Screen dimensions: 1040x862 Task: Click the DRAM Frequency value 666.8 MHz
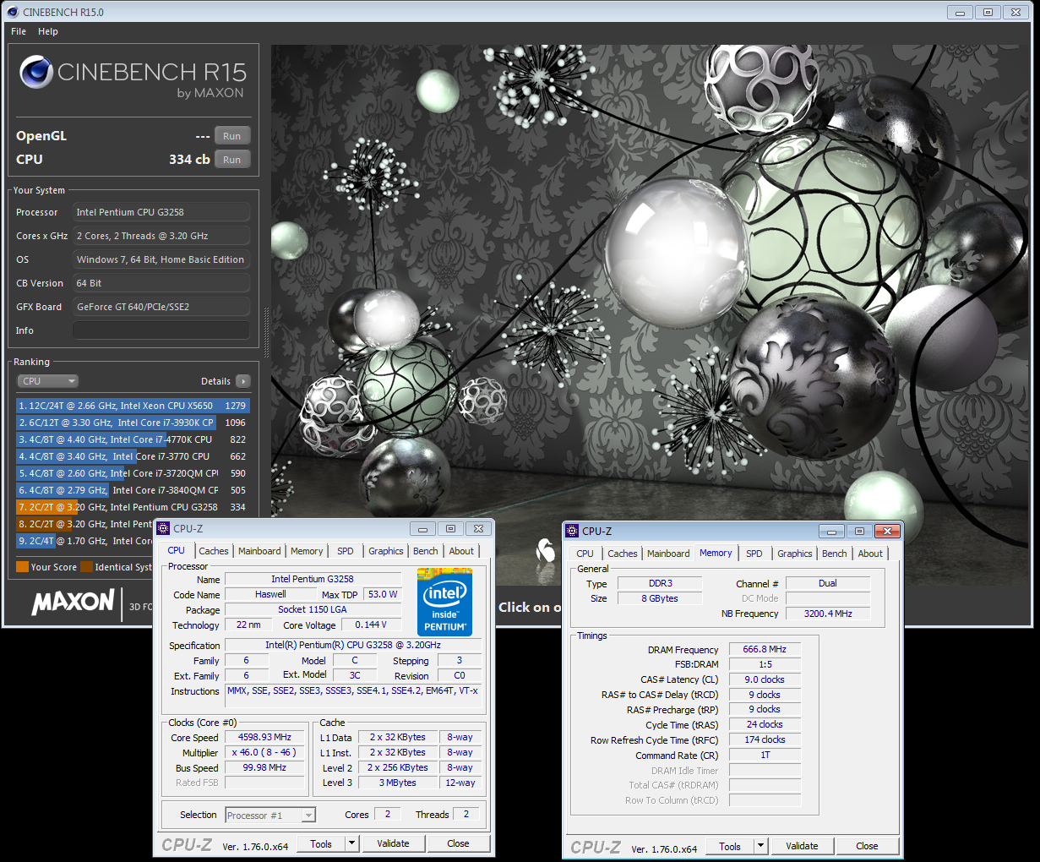[765, 649]
